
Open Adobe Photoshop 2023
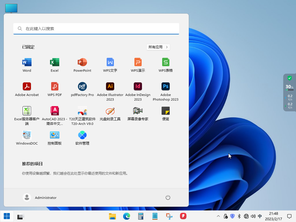166,92
